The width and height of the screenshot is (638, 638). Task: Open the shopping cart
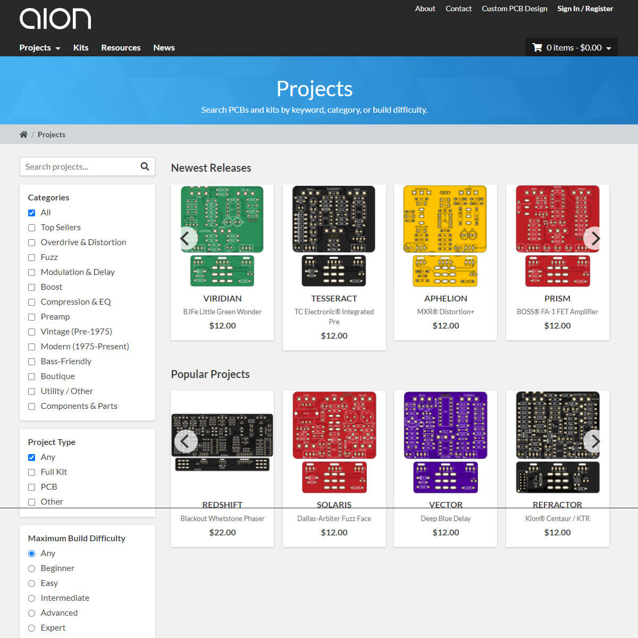pos(539,47)
